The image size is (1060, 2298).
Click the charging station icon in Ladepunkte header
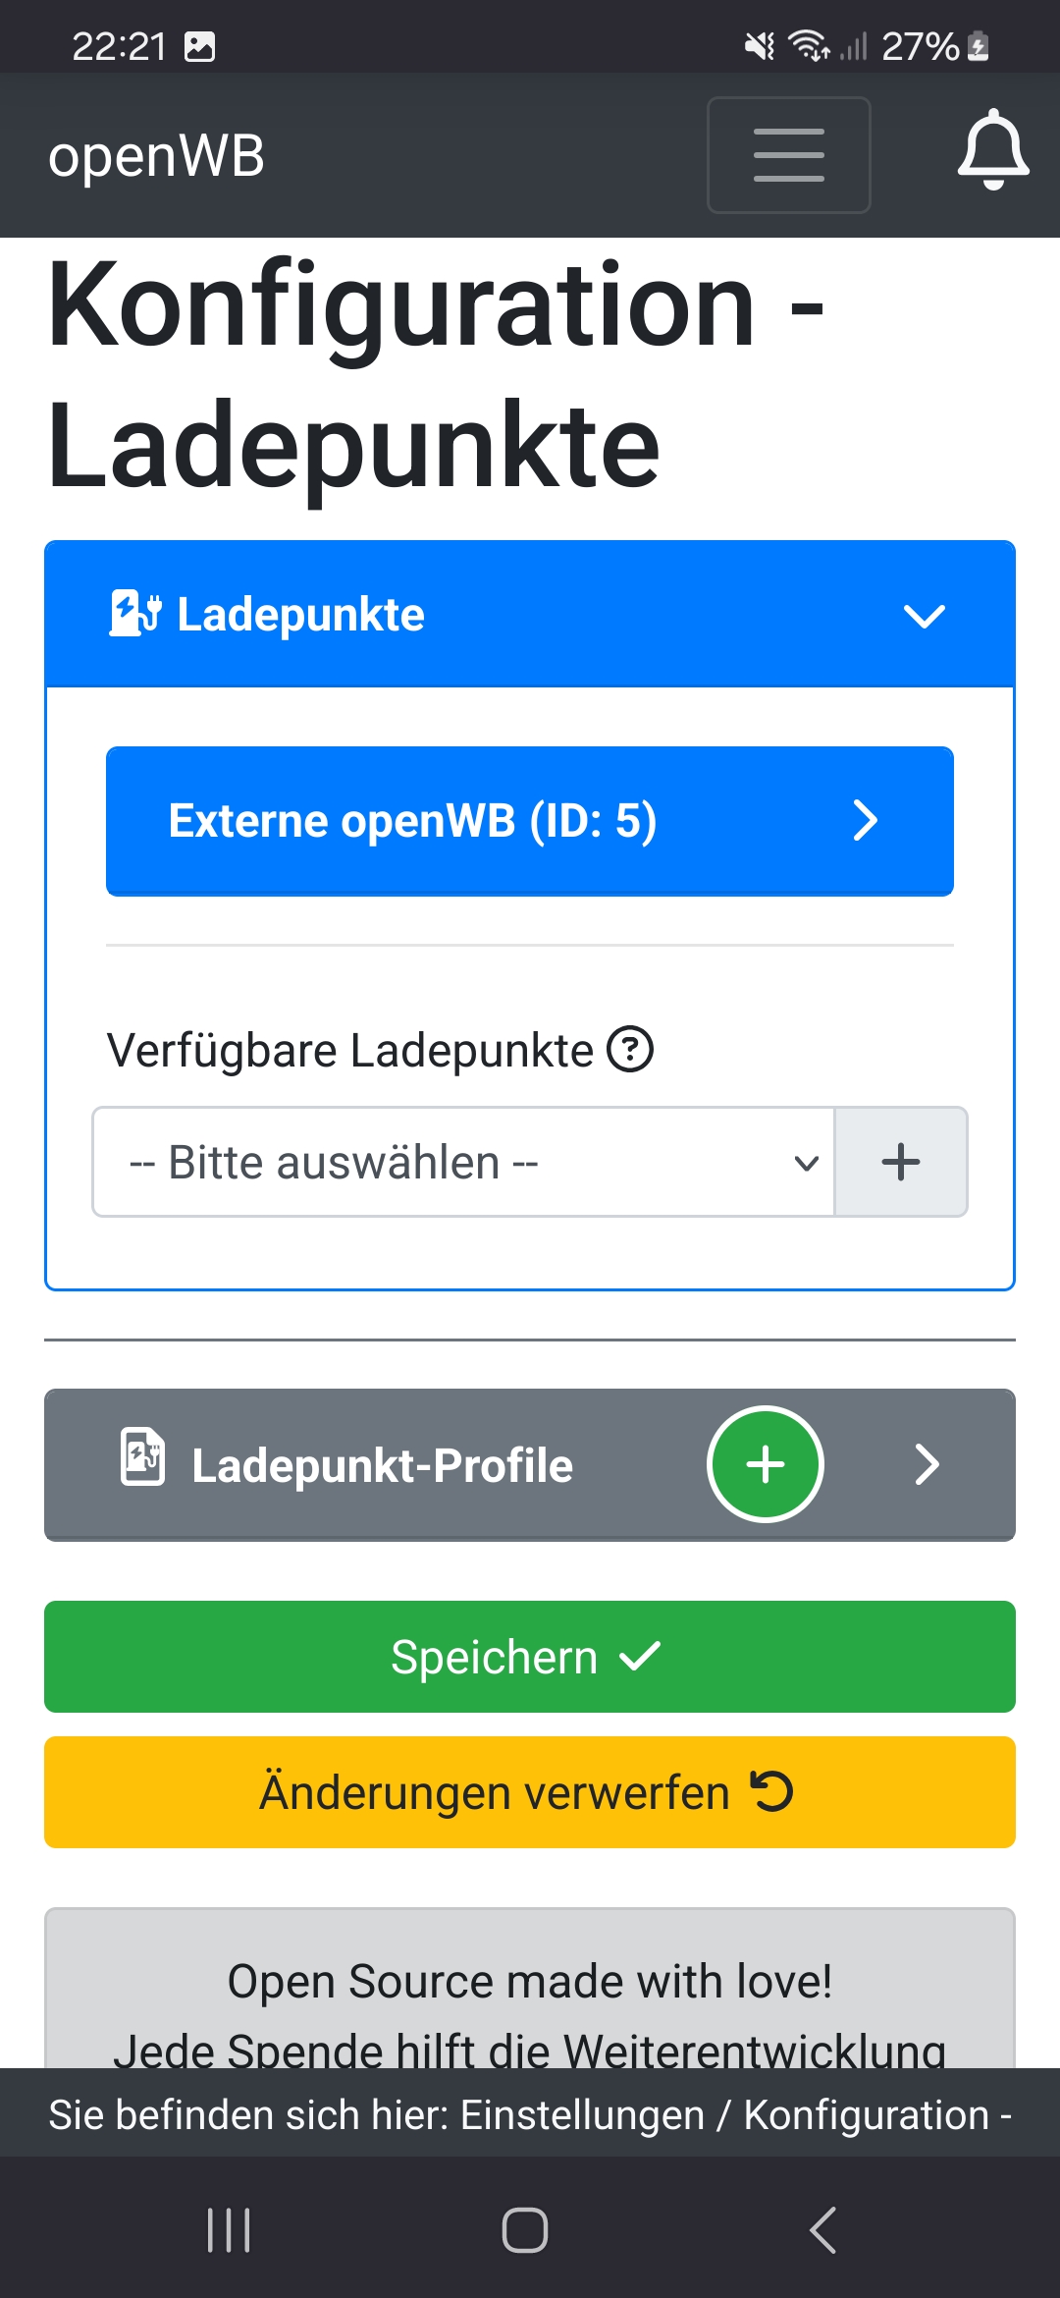[x=134, y=614]
